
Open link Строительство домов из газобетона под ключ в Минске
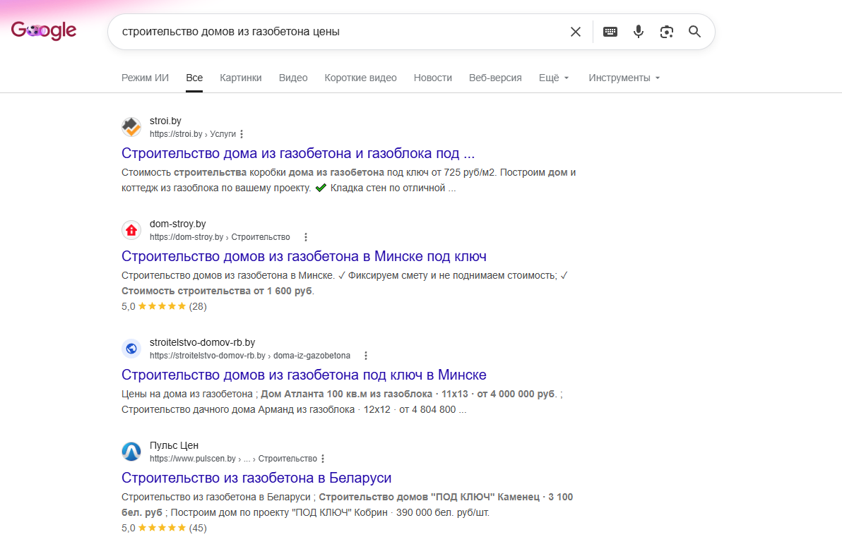tap(304, 375)
